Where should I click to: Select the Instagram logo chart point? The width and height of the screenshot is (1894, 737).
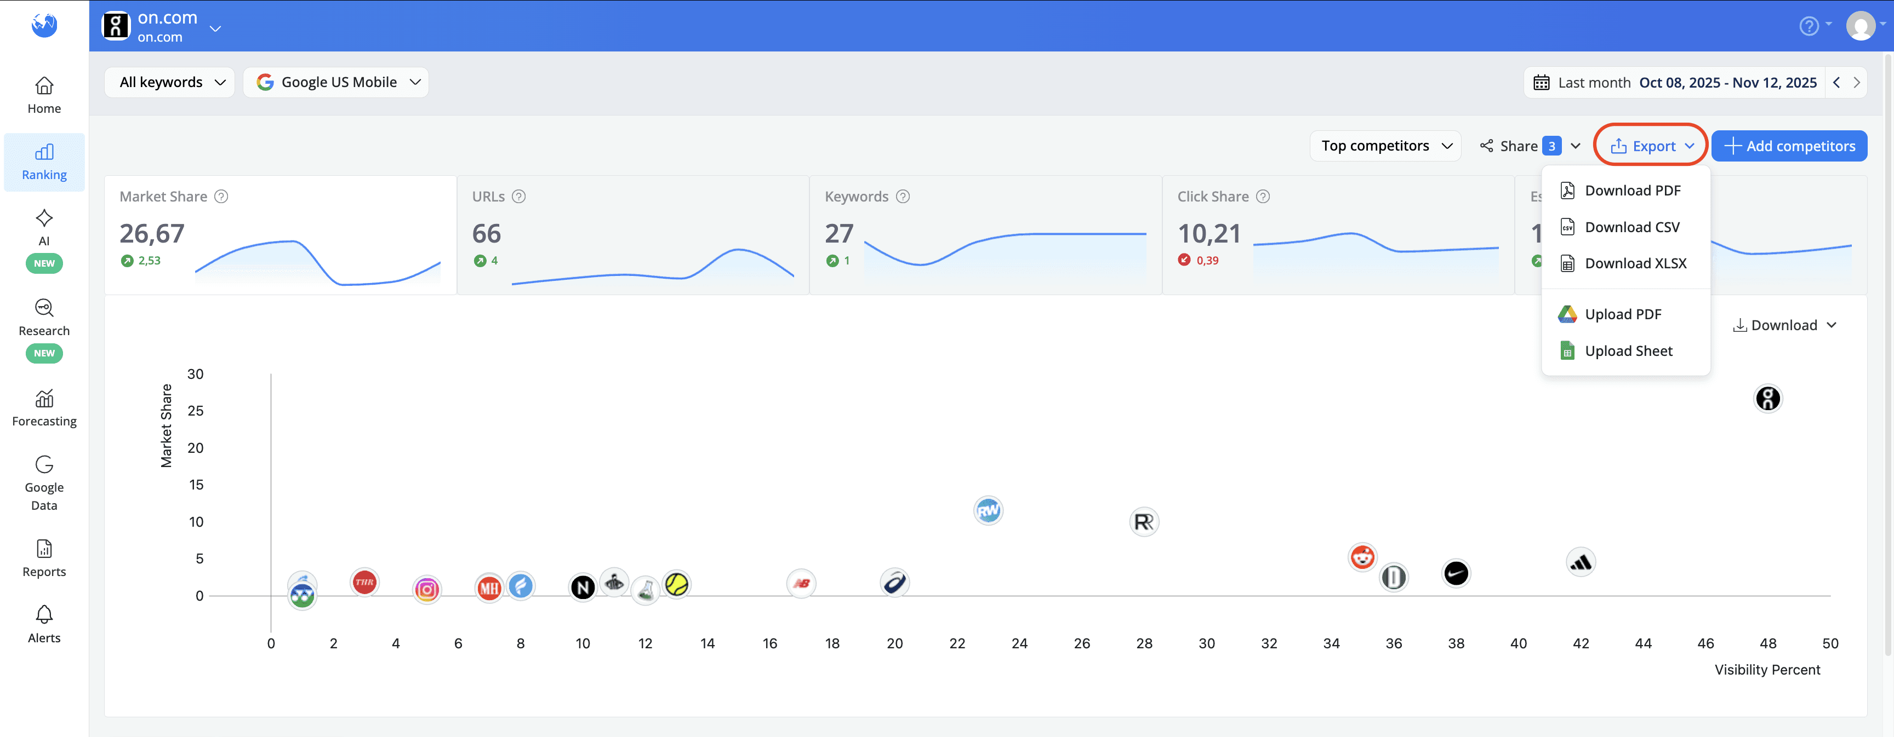coord(426,589)
